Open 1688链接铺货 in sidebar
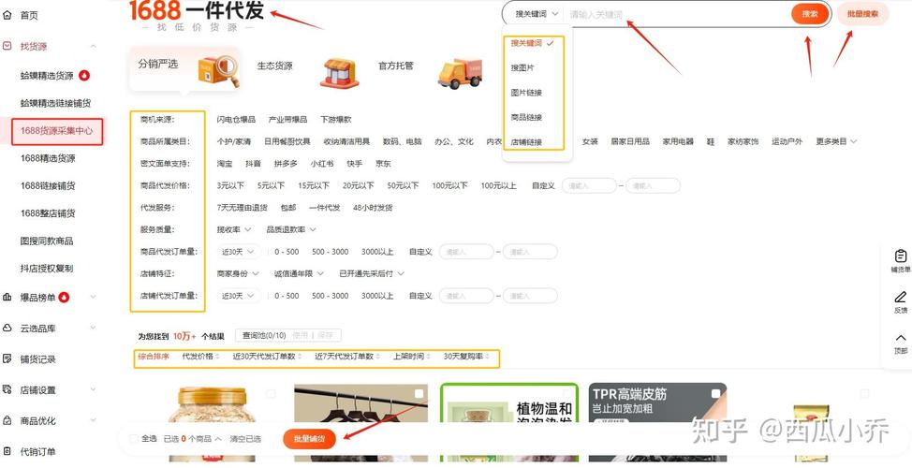 (48, 185)
